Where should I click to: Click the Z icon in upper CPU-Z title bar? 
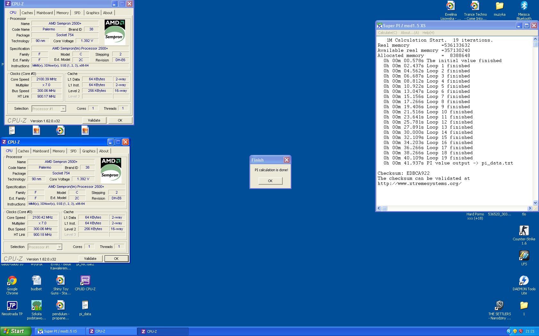pyautogui.click(x=8, y=4)
